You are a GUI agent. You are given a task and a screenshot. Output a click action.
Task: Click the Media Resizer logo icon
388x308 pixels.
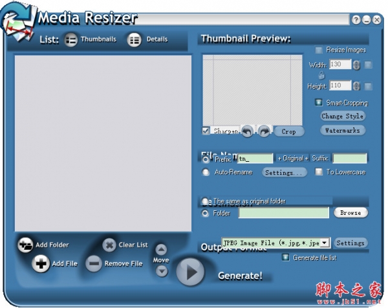18,22
